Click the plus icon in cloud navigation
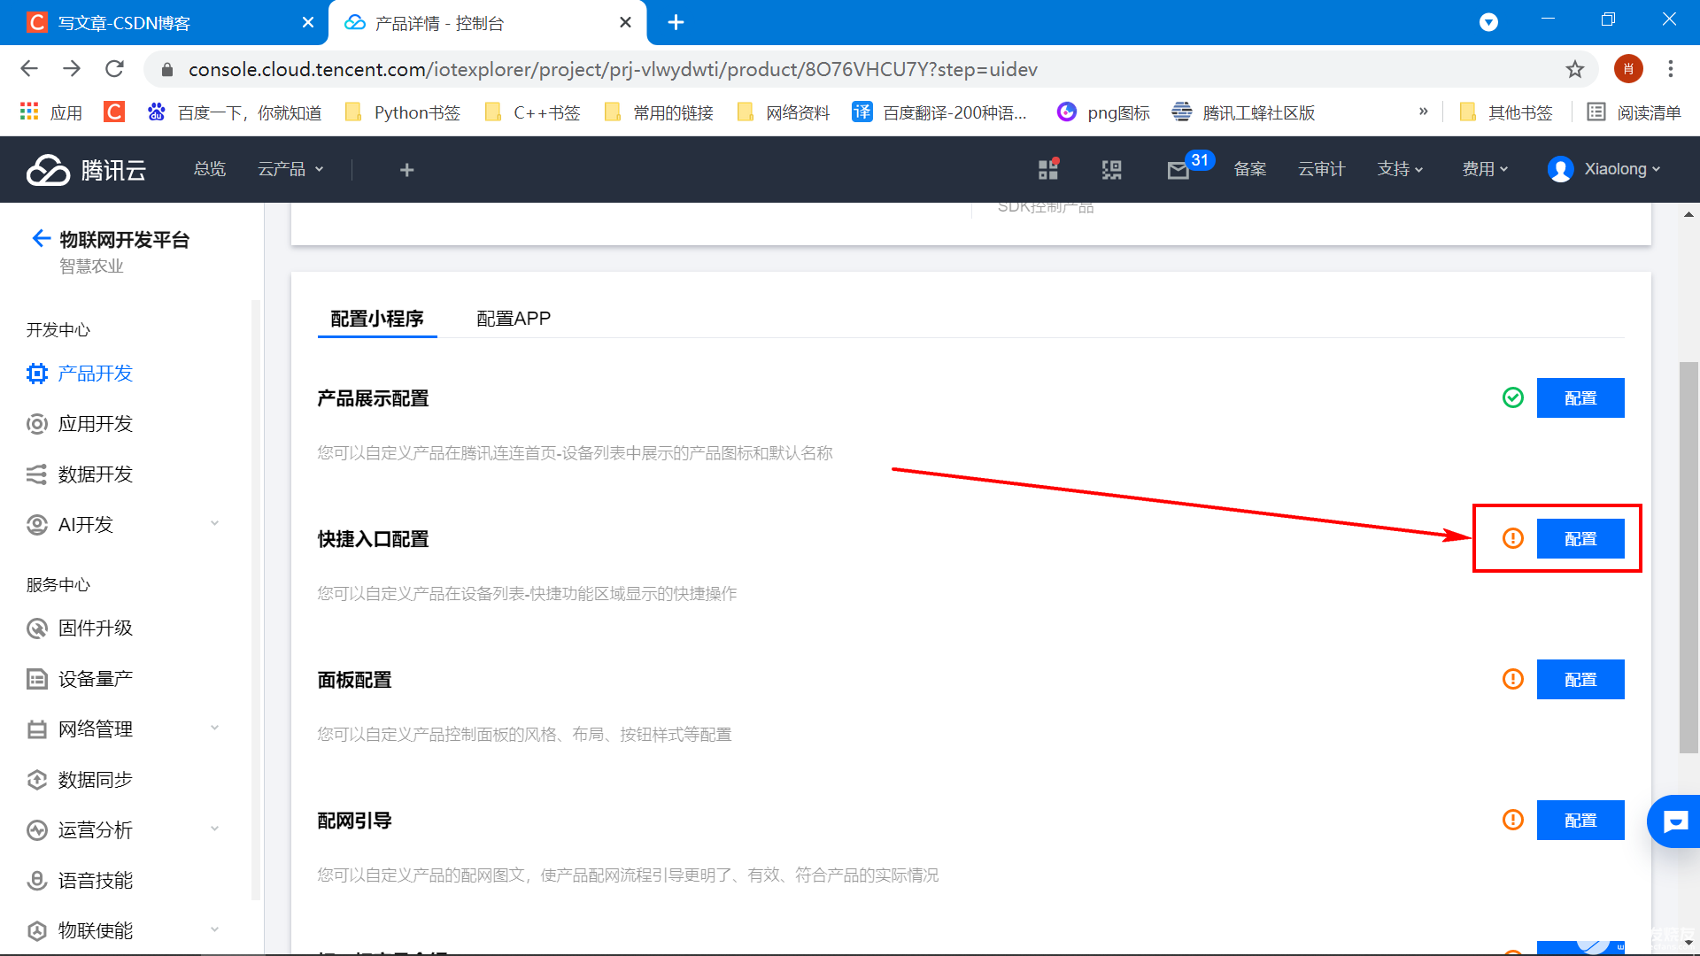The width and height of the screenshot is (1700, 956). pos(406,169)
